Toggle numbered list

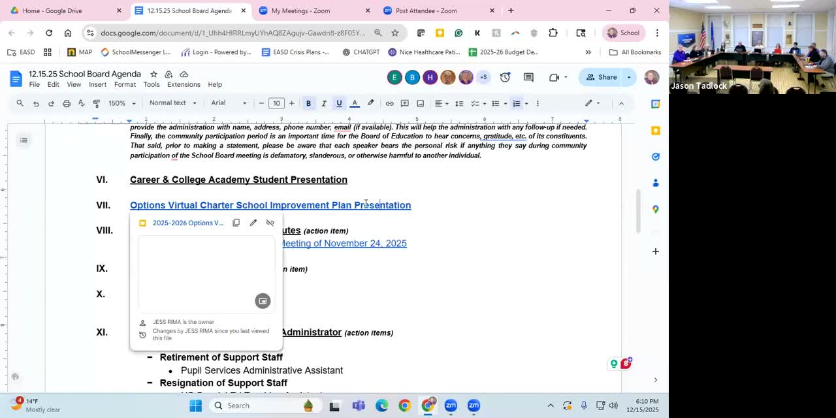click(x=516, y=103)
